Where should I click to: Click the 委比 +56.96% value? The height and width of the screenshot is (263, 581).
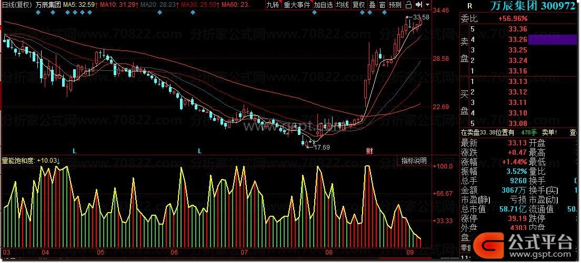pyautogui.click(x=513, y=18)
